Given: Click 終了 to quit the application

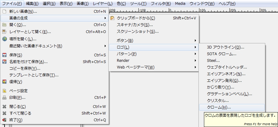Looking at the screenshot, I should pos(16,120).
